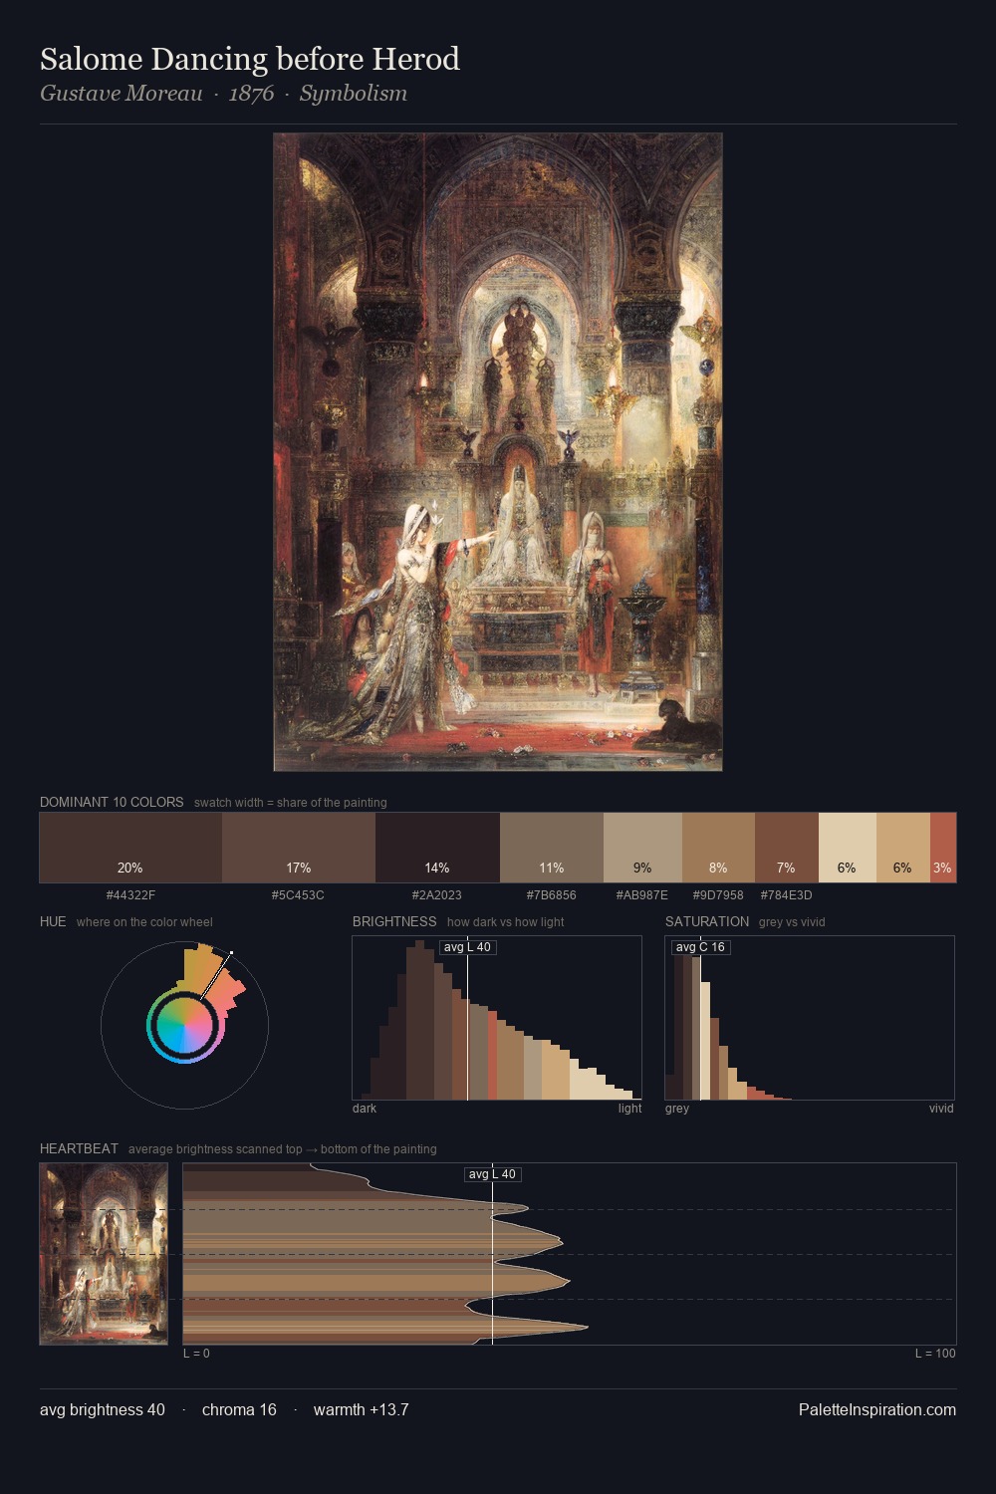The width and height of the screenshot is (996, 1494).
Task: Click the title Salome Dancing before Herod
Action: pyautogui.click(x=250, y=60)
